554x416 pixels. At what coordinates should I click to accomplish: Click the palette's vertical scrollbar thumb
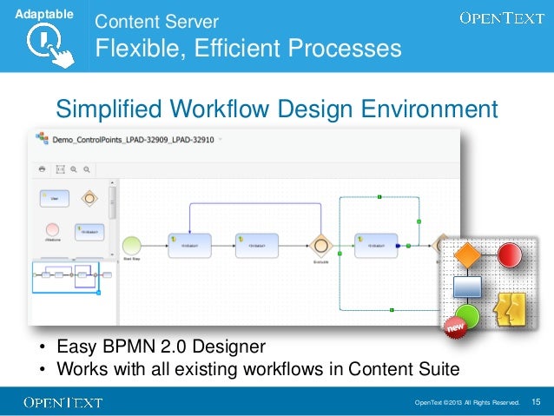tap(112, 202)
